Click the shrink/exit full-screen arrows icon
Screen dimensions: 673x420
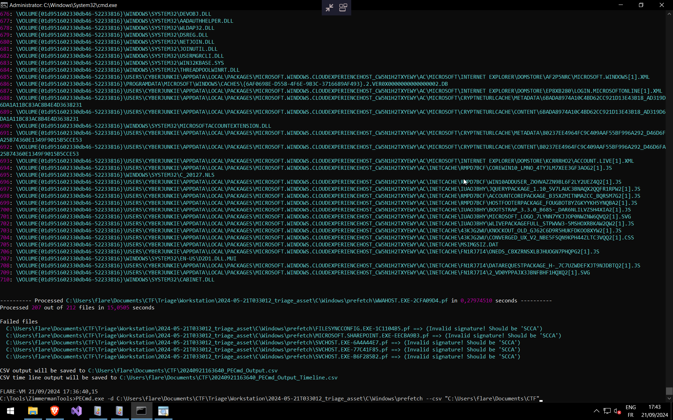click(x=329, y=8)
